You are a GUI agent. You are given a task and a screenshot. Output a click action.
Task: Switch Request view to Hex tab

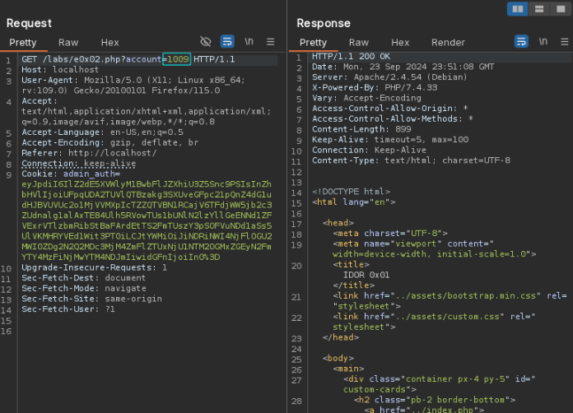110,43
